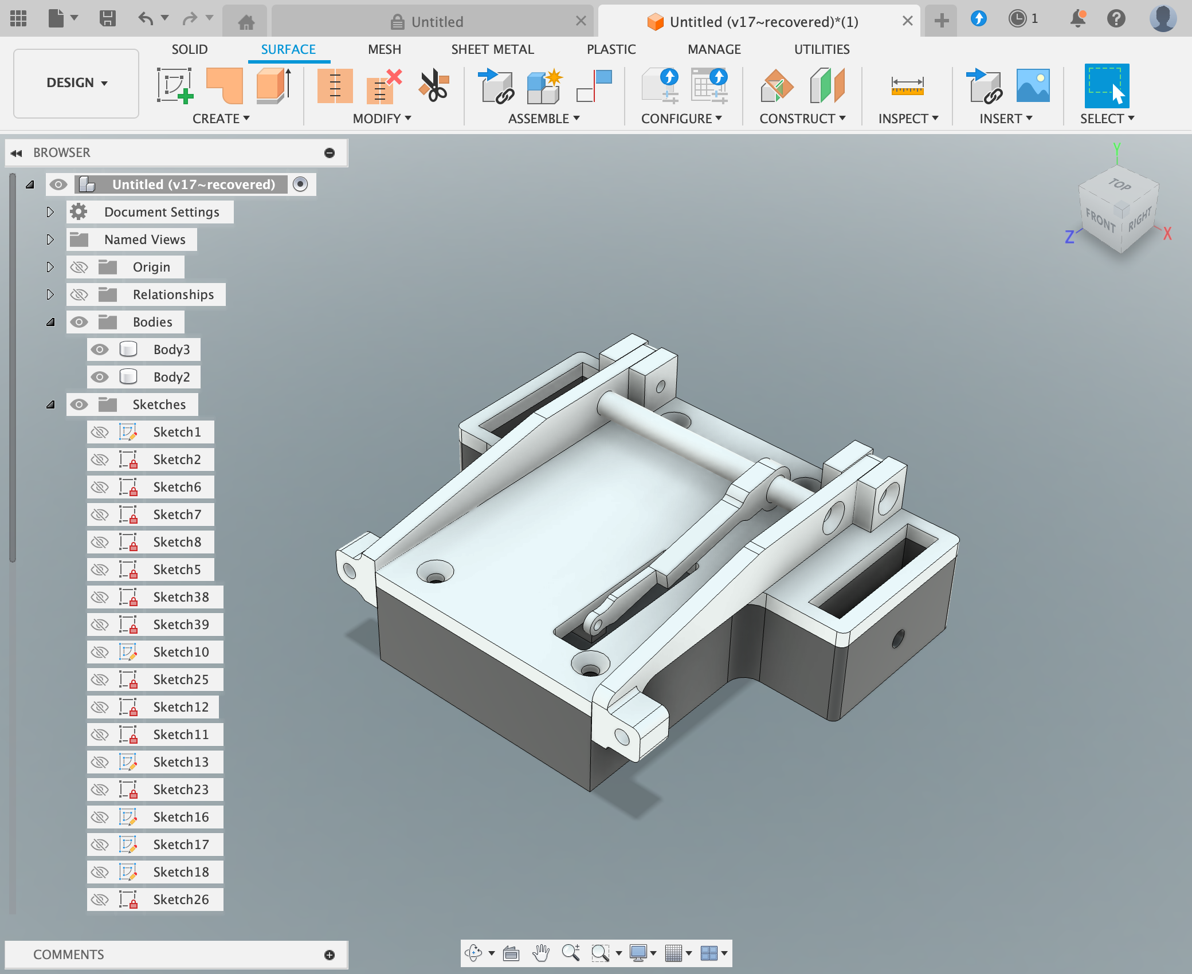This screenshot has width=1192, height=974.
Task: Select the surface Extrude tool
Action: tap(274, 86)
